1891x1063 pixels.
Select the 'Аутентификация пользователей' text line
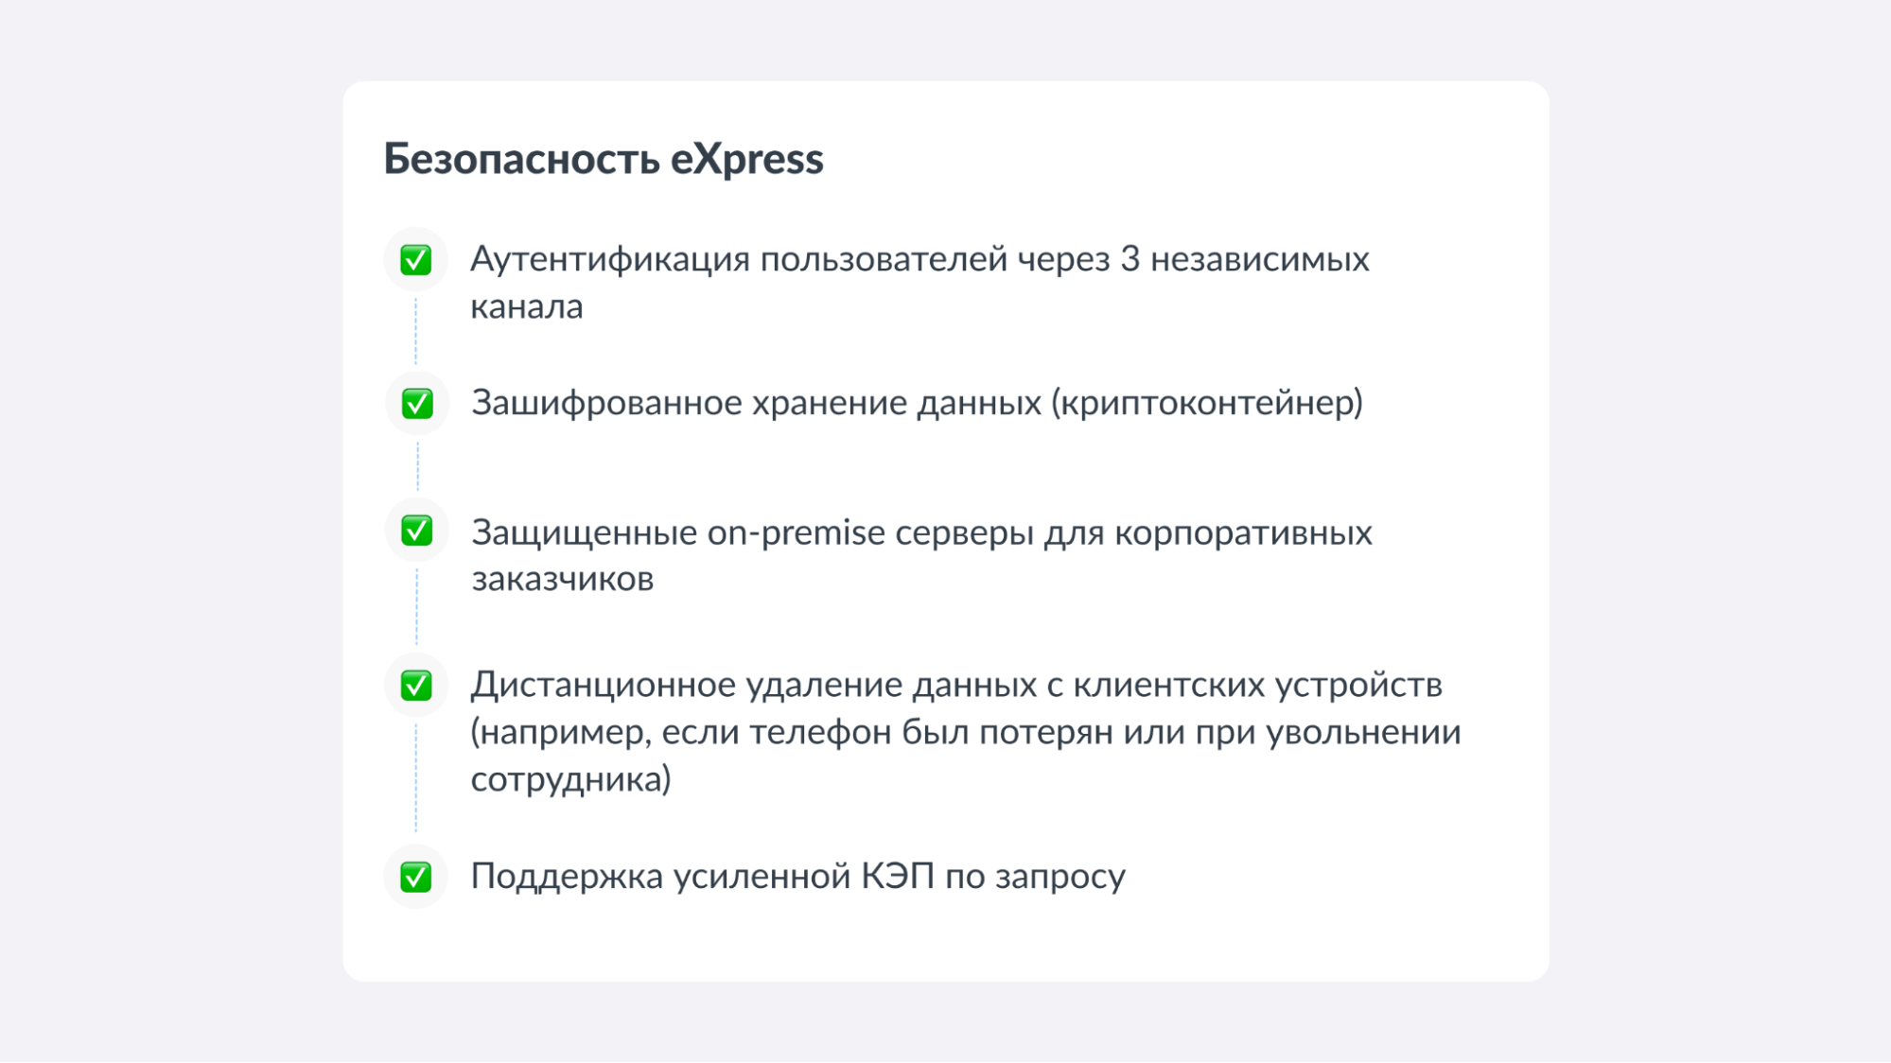[919, 259]
